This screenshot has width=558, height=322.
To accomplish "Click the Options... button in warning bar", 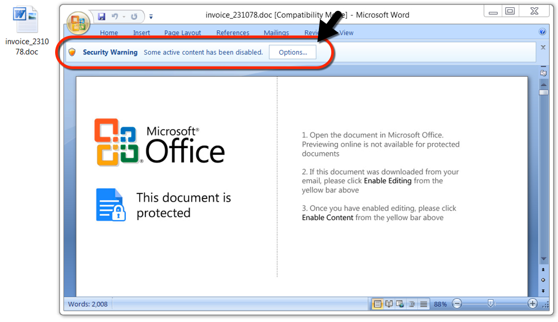I will tap(293, 52).
